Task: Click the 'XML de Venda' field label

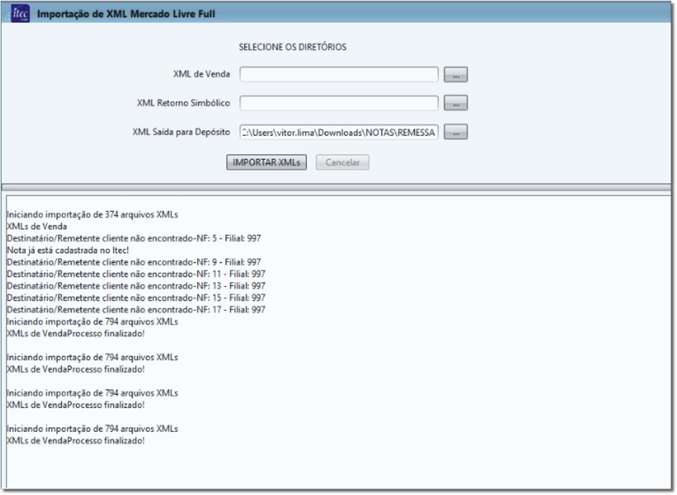Action: [x=201, y=74]
